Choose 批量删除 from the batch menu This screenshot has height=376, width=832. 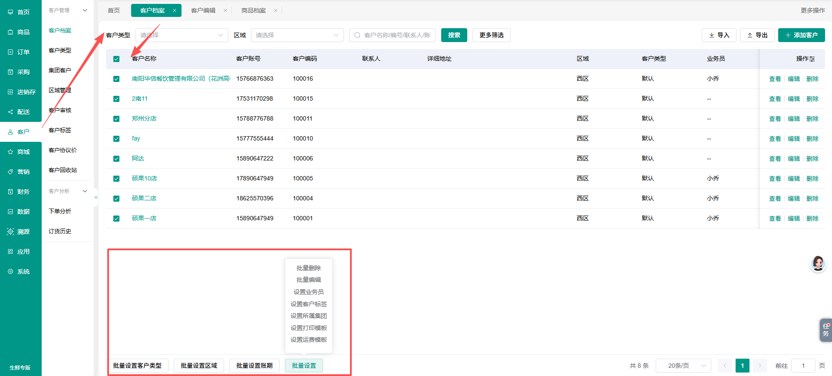pyautogui.click(x=309, y=268)
